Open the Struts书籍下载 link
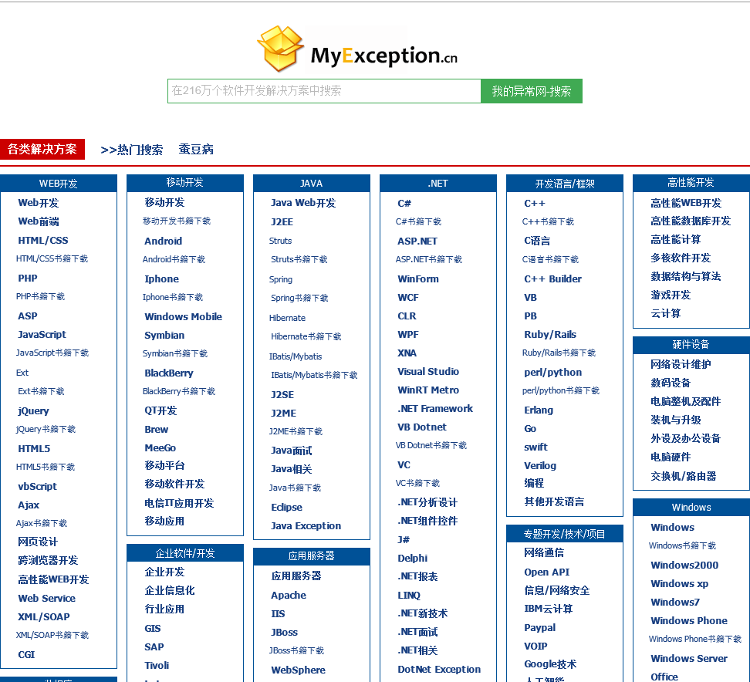The image size is (750, 682). pos(299,260)
